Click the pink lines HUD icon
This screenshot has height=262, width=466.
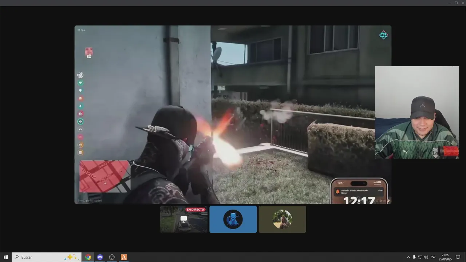[x=80, y=137]
